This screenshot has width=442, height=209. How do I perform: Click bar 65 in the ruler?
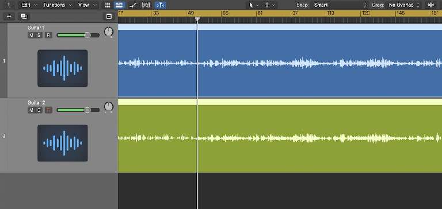pyautogui.click(x=225, y=13)
